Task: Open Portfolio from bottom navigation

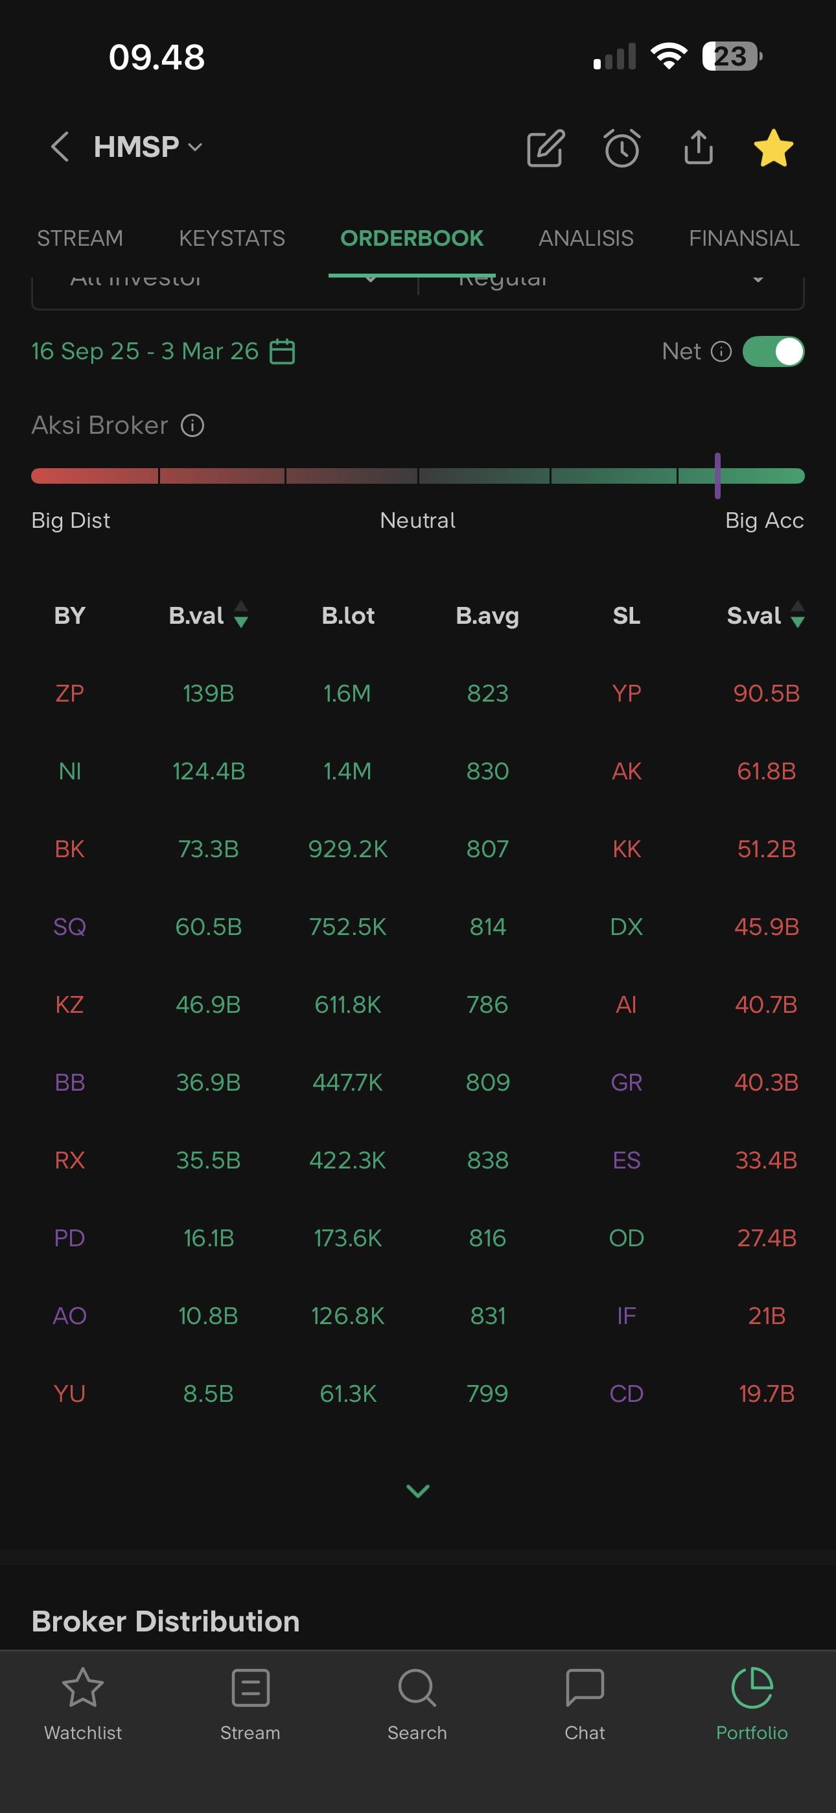Action: tap(752, 1702)
